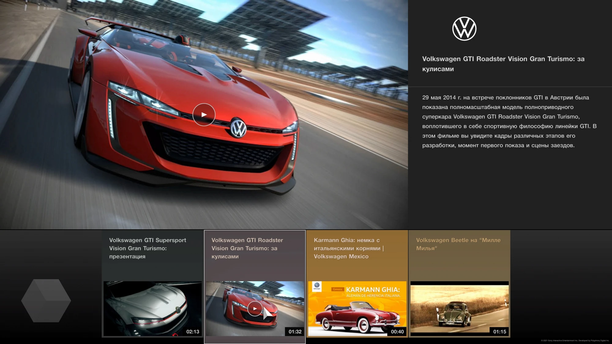Image resolution: width=612 pixels, height=344 pixels.
Task: Open the Beetle Mille Miglia video thumbnail
Action: [x=459, y=309]
